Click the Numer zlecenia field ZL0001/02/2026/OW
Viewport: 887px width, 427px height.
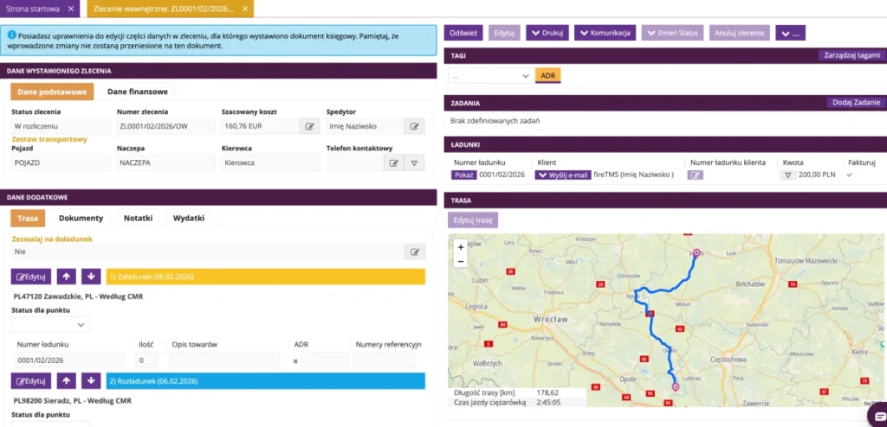(x=166, y=126)
